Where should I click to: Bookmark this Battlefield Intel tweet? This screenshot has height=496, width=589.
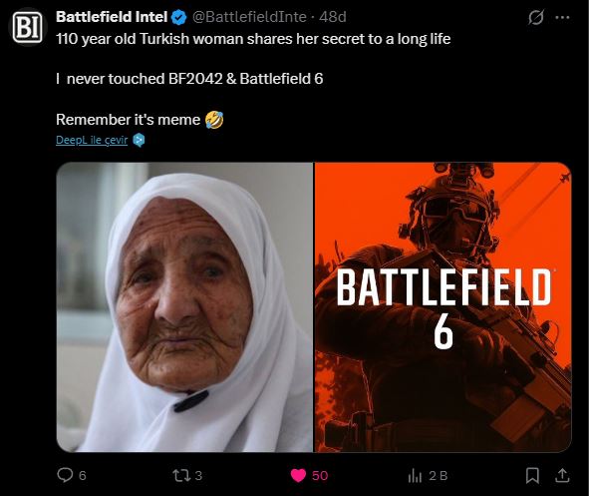pos(532,476)
